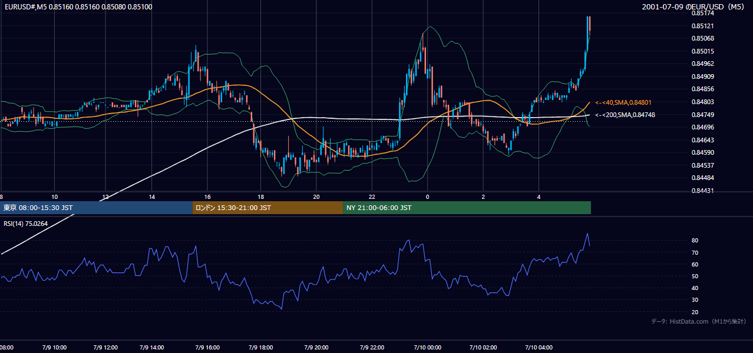The height and width of the screenshot is (353, 753).
Task: Click the '7/10 04:00' bottom time label
Action: (x=538, y=347)
